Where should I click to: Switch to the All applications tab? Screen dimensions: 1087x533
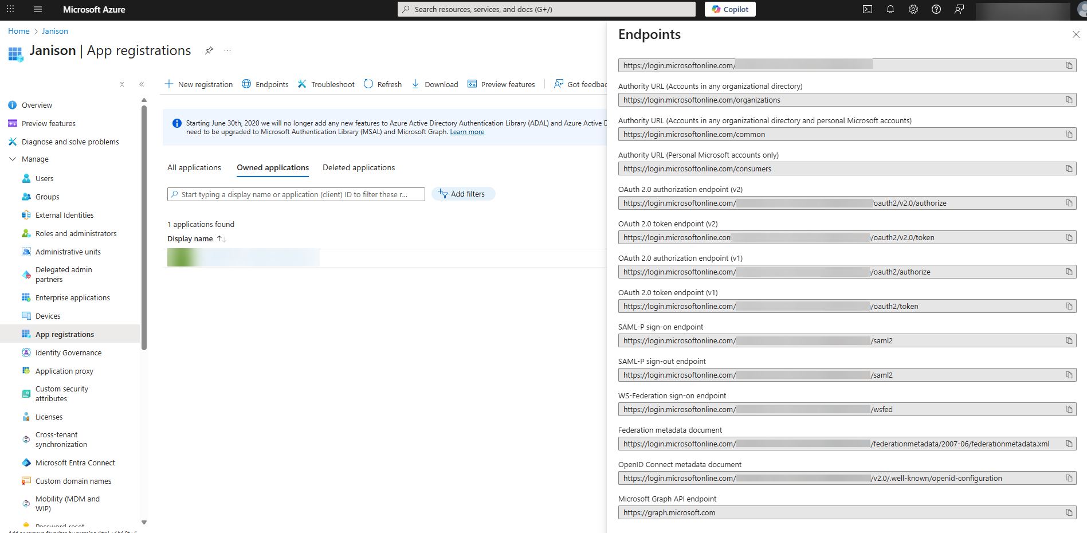pos(194,167)
